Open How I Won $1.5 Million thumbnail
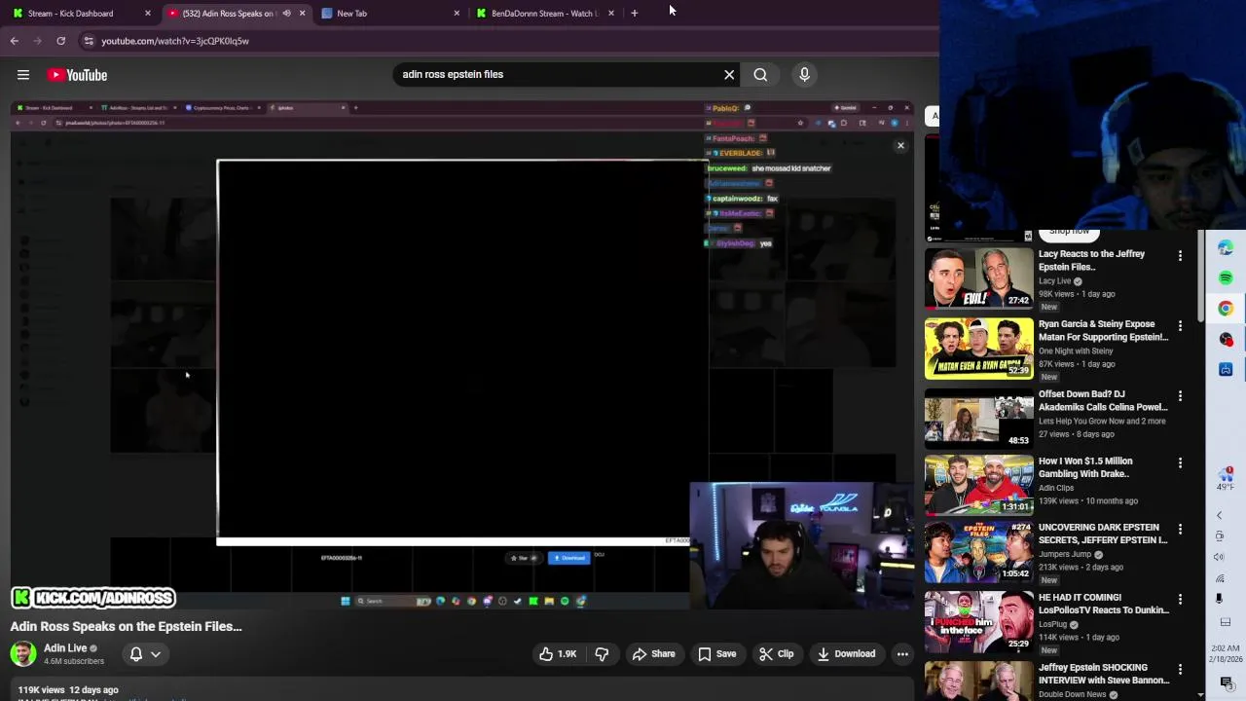Viewport: 1246px width, 701px height. tap(979, 486)
